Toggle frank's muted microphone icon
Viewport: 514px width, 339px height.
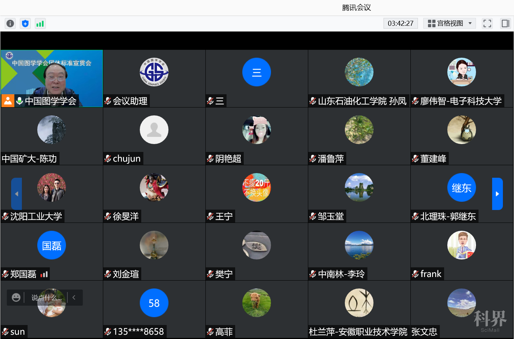[x=415, y=274]
